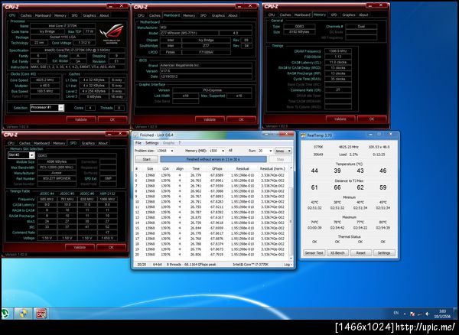Click scroll-up arrow of LinX results list
Screen dimensions: 459x335
(x=291, y=168)
